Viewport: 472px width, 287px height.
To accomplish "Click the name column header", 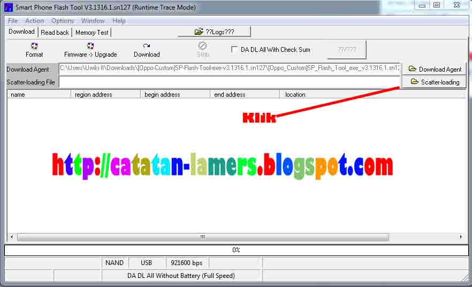I will pos(39,95).
